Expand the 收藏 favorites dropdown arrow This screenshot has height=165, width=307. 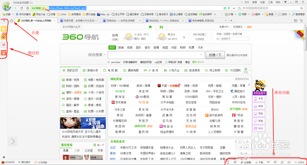click(13, 14)
